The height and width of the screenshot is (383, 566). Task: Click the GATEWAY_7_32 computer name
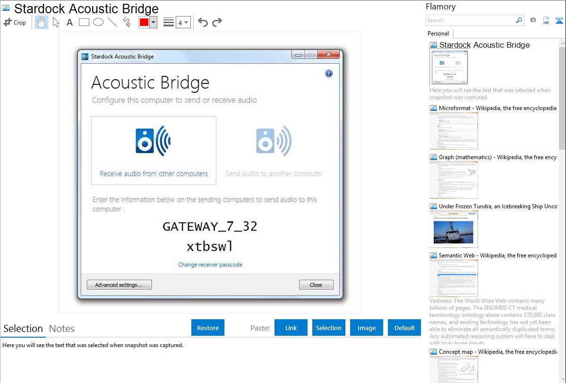click(210, 226)
